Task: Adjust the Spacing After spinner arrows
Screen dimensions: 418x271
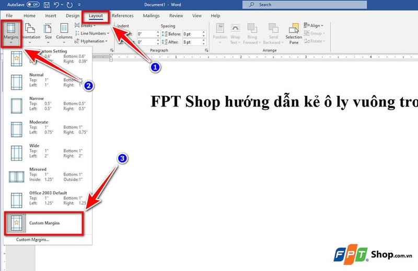Action: coord(204,42)
